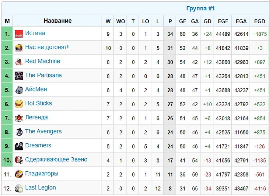Click the Гладиаторы team logo icon
This screenshot has width=269, height=196.
(19, 174)
